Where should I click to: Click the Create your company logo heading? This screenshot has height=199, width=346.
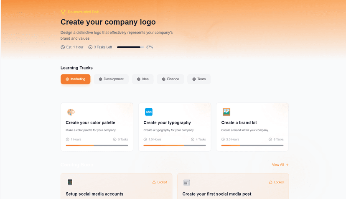(108, 22)
